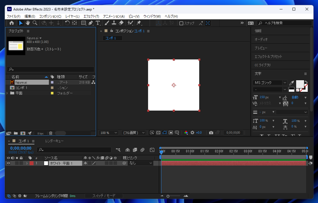The image size is (318, 203).
Task: Click the Project panel search field
Action: [51, 69]
